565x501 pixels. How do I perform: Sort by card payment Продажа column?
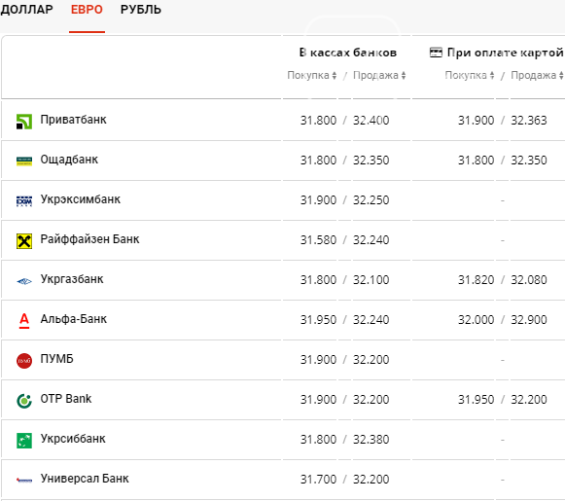click(537, 75)
